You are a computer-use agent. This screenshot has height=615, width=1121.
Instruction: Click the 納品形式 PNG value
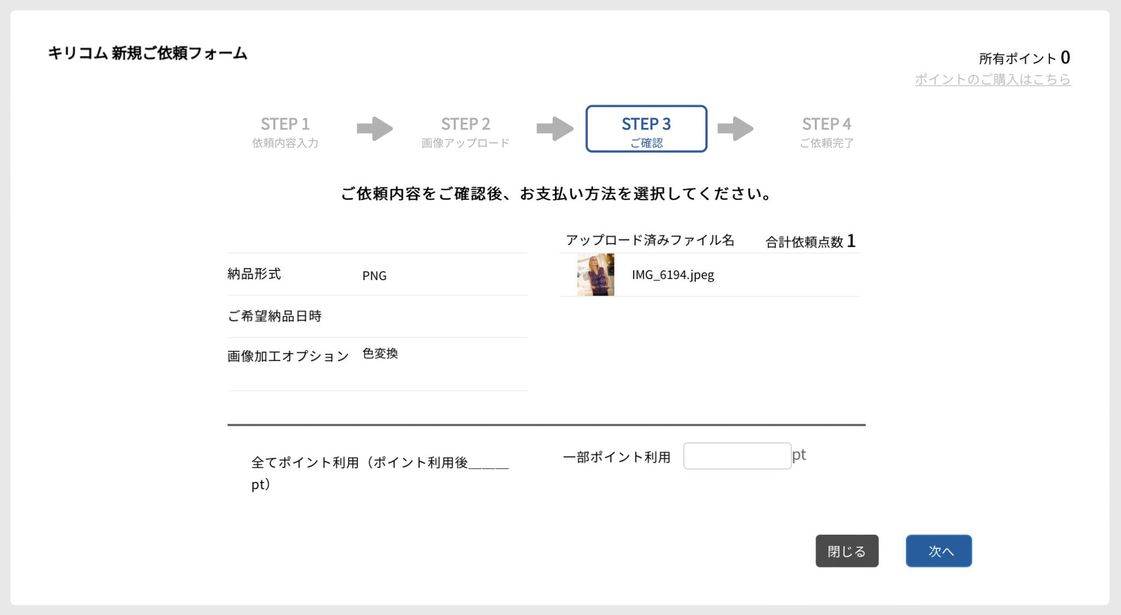(374, 276)
